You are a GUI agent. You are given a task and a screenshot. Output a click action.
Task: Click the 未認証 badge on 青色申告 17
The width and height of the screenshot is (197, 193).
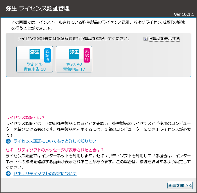point(87,55)
